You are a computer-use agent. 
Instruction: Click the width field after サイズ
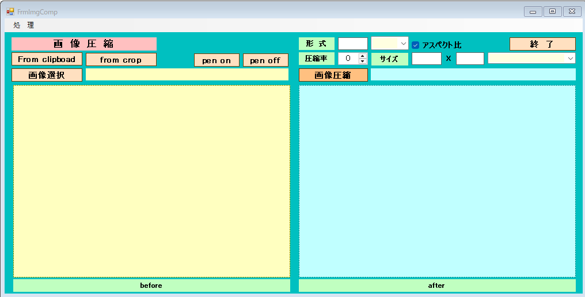coord(426,59)
